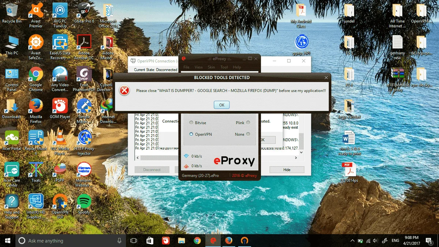Open the eProxy Skin menu
This screenshot has width=439, height=247.
click(x=211, y=67)
